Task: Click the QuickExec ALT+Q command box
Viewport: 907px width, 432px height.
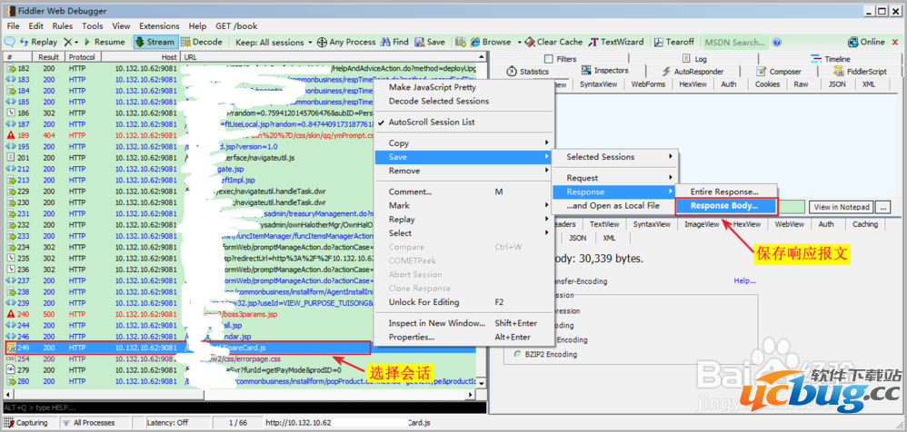Action: click(x=244, y=407)
